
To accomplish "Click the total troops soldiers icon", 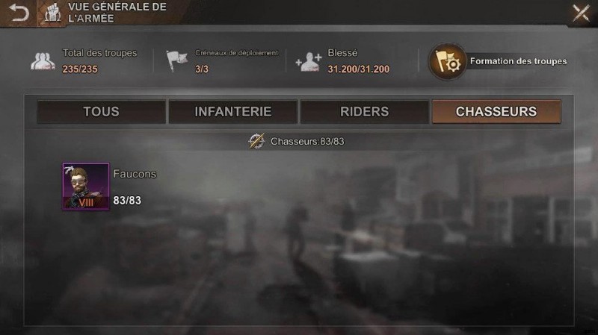I will tap(43, 61).
